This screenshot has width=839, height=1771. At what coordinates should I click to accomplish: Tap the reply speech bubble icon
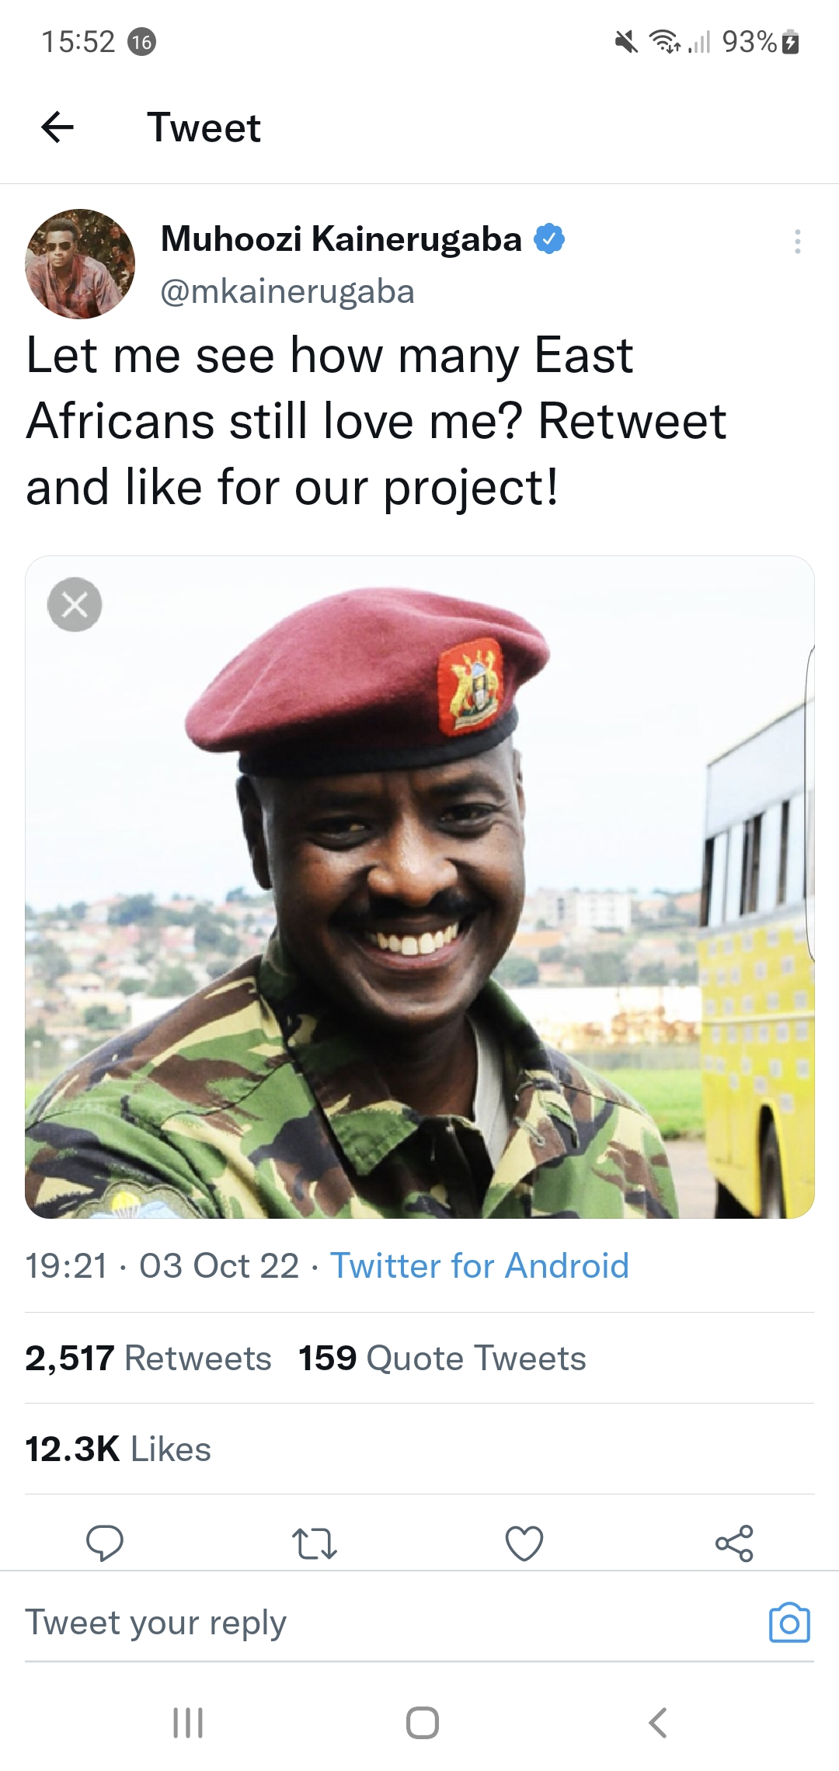[105, 1543]
